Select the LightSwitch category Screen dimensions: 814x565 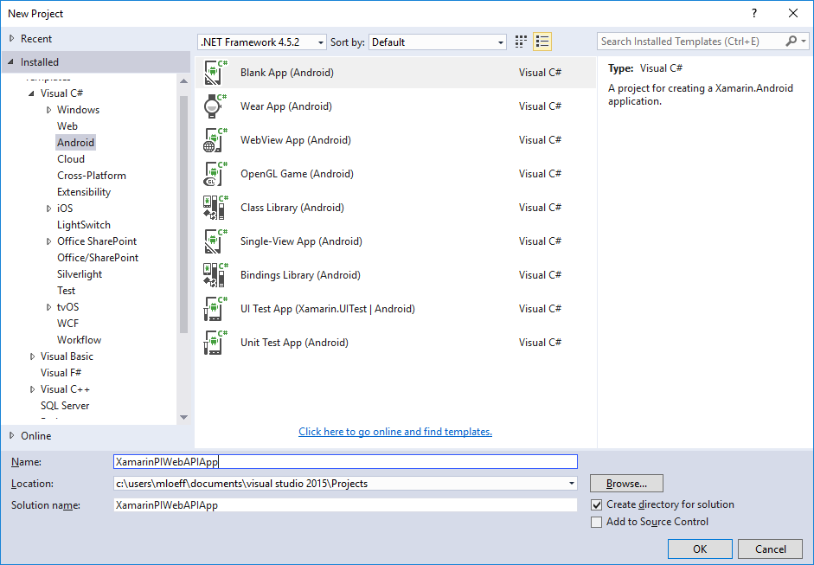click(x=84, y=225)
